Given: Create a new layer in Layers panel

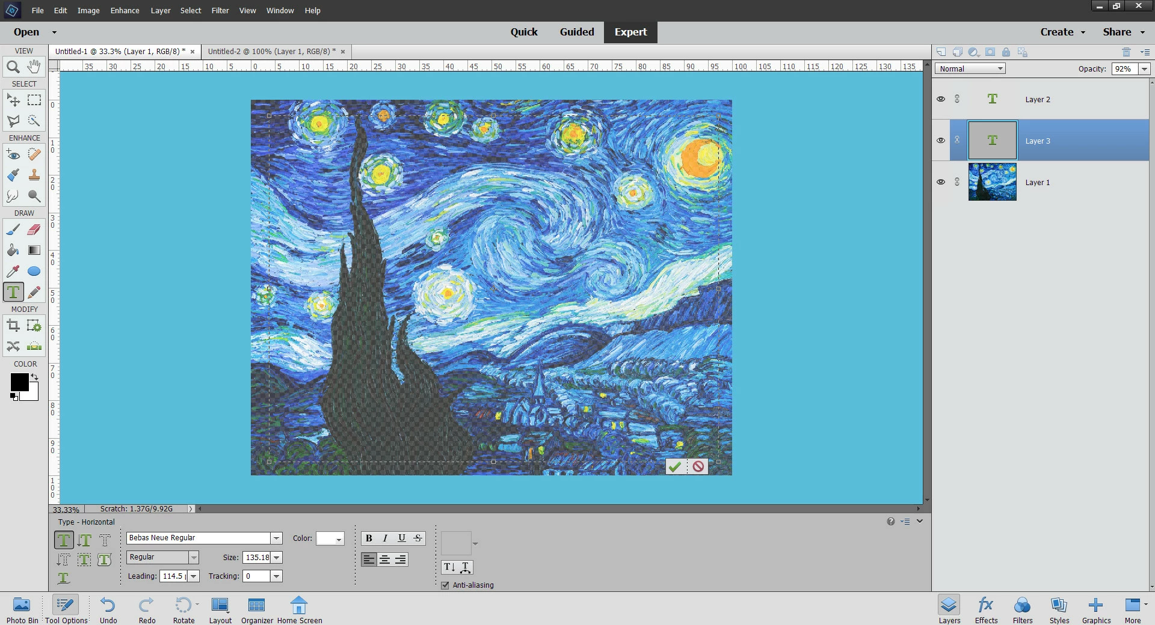Looking at the screenshot, I should click(941, 52).
